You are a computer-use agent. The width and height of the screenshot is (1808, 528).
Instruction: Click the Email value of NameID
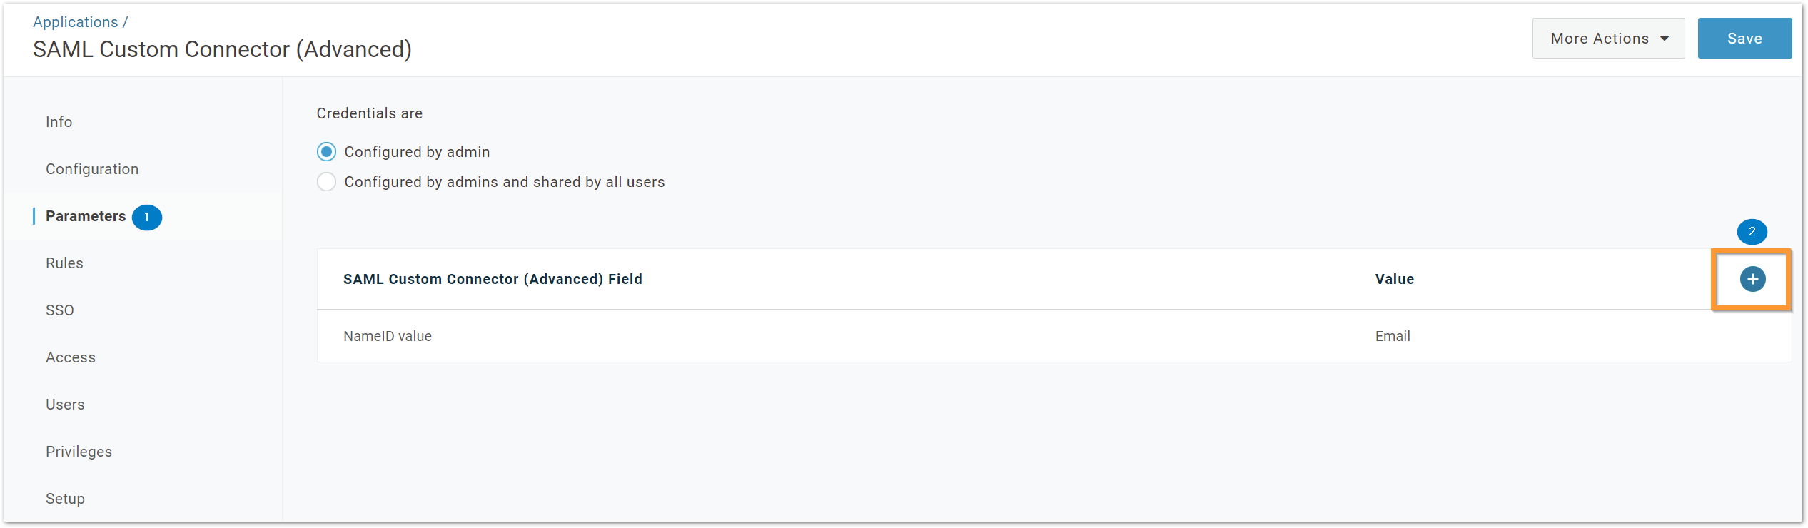pyautogui.click(x=1393, y=336)
